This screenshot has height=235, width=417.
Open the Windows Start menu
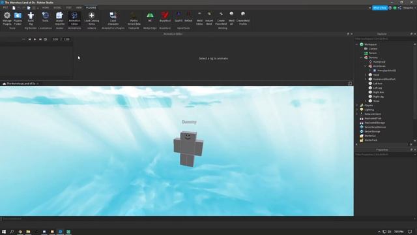tap(4, 232)
